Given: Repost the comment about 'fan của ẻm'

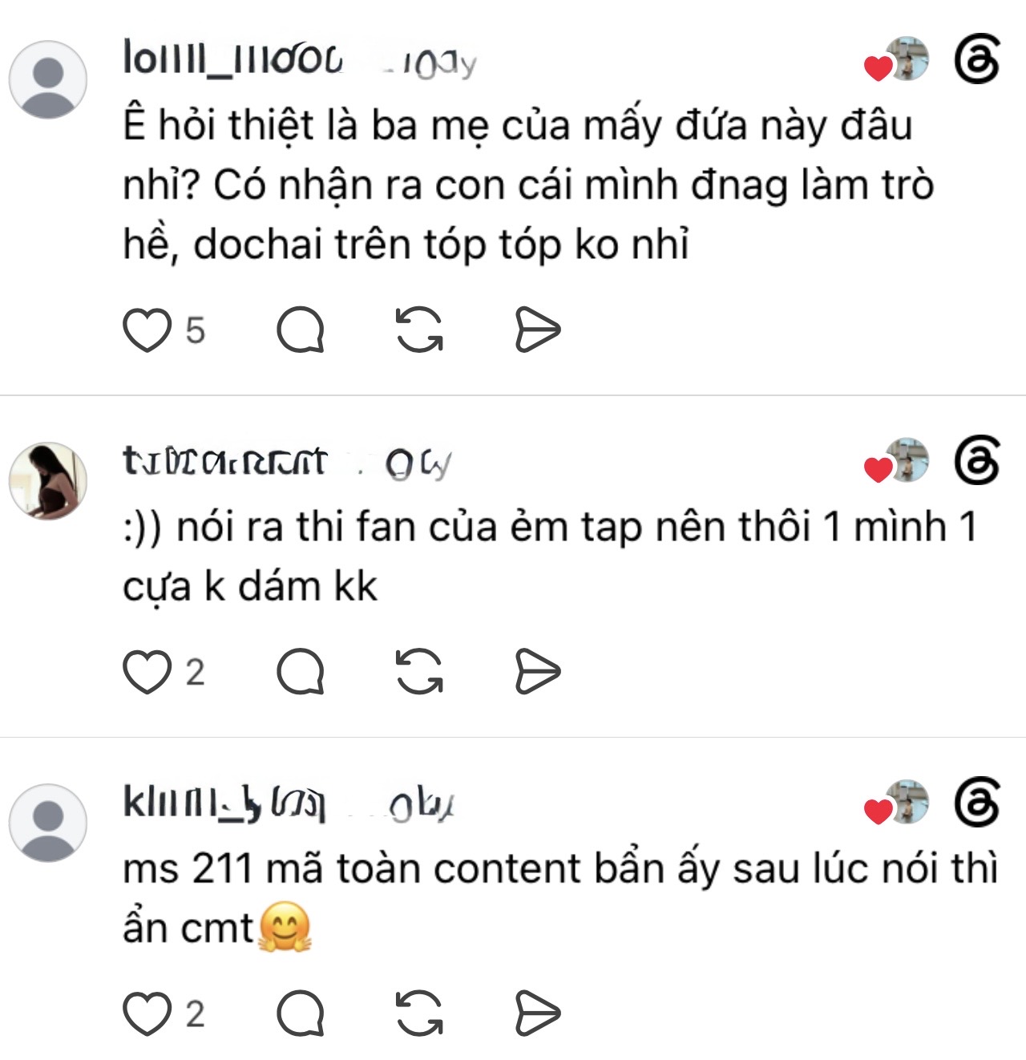Looking at the screenshot, I should click(x=420, y=671).
